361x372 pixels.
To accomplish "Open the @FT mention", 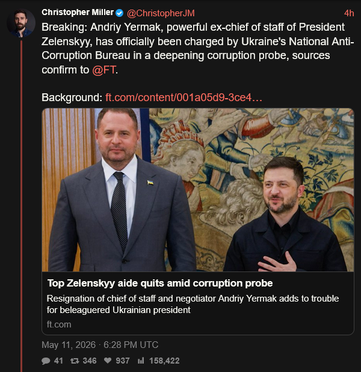I will click(x=104, y=70).
